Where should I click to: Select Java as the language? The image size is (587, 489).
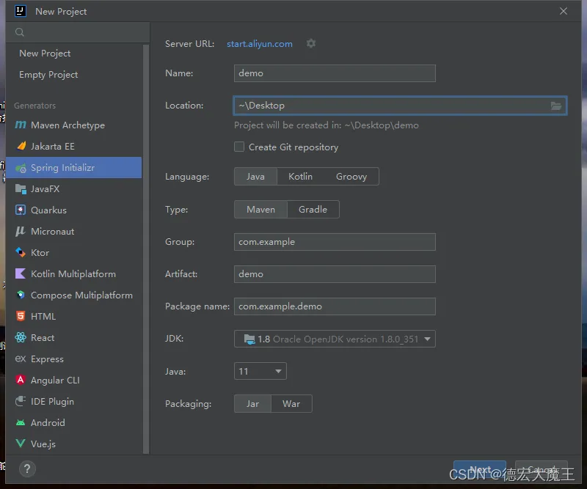coord(255,176)
